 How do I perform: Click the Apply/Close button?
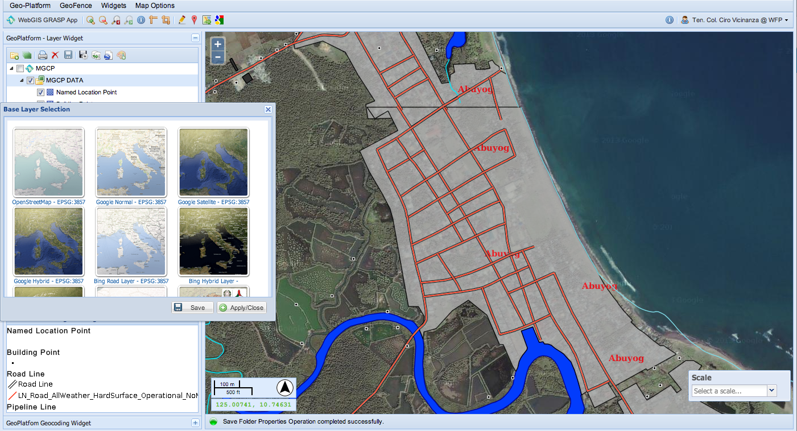(x=241, y=308)
